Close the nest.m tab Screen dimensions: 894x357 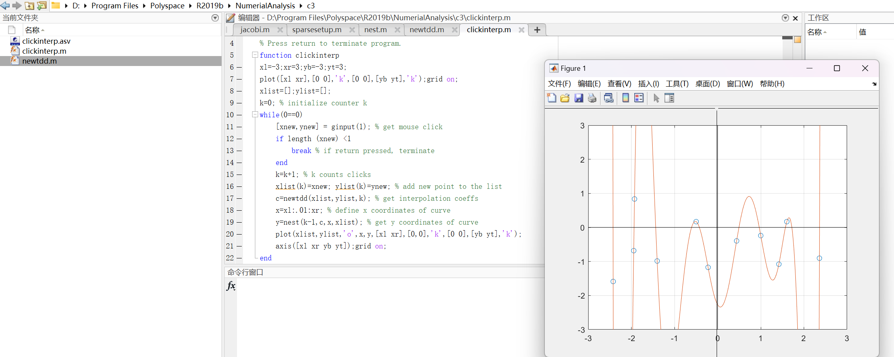coord(397,30)
